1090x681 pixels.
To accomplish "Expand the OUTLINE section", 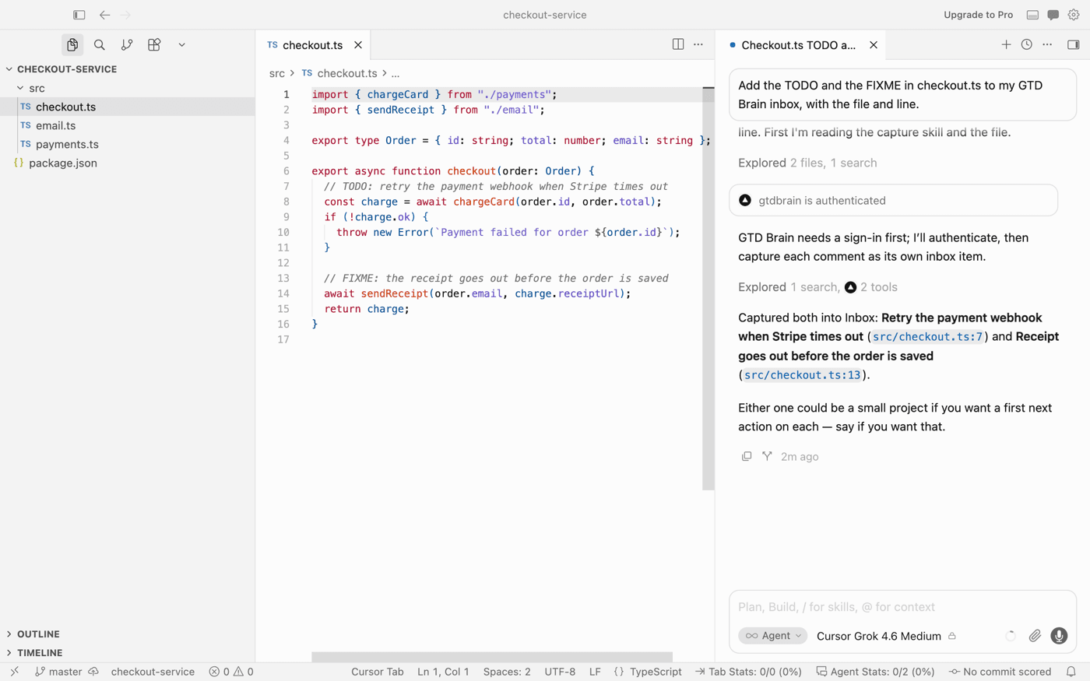I will 127,634.
